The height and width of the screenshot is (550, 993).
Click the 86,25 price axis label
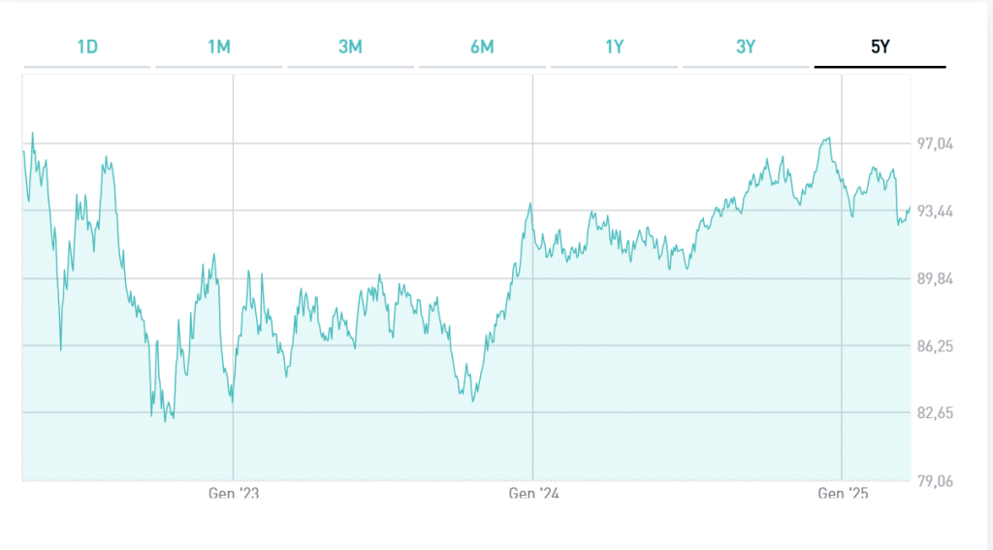pos(936,346)
